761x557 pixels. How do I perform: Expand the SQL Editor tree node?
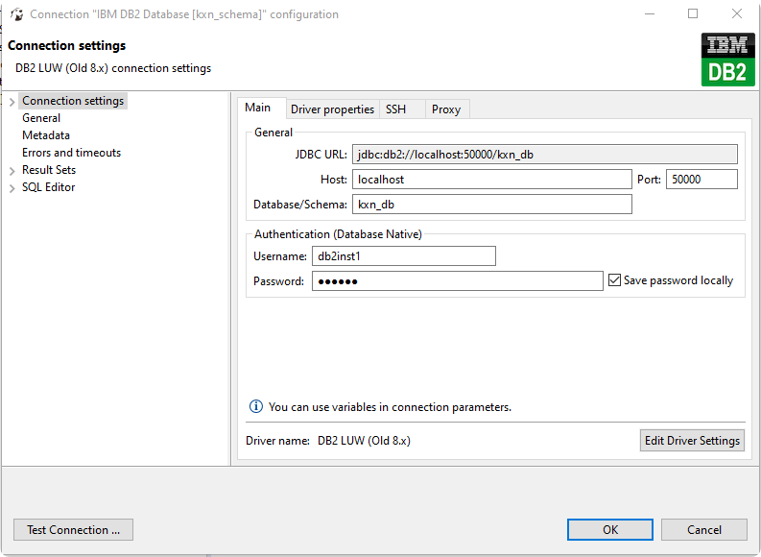pos(12,188)
